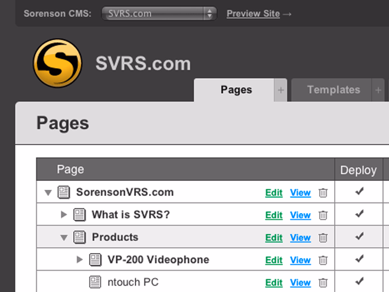Click page icon beside VP-200 Videophone
The width and height of the screenshot is (389, 292).
click(95, 260)
